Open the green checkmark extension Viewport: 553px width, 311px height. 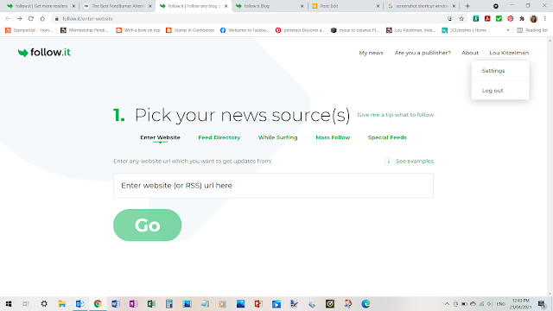(x=499, y=19)
